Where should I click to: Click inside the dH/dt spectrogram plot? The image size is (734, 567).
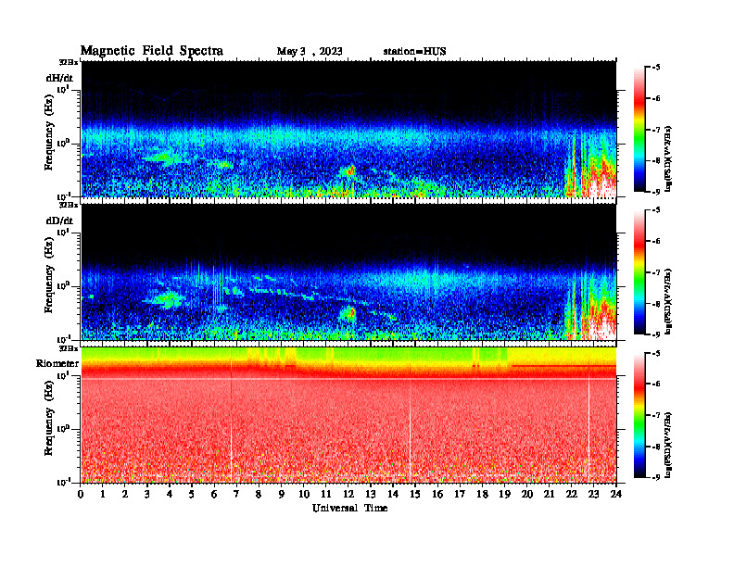click(348, 129)
